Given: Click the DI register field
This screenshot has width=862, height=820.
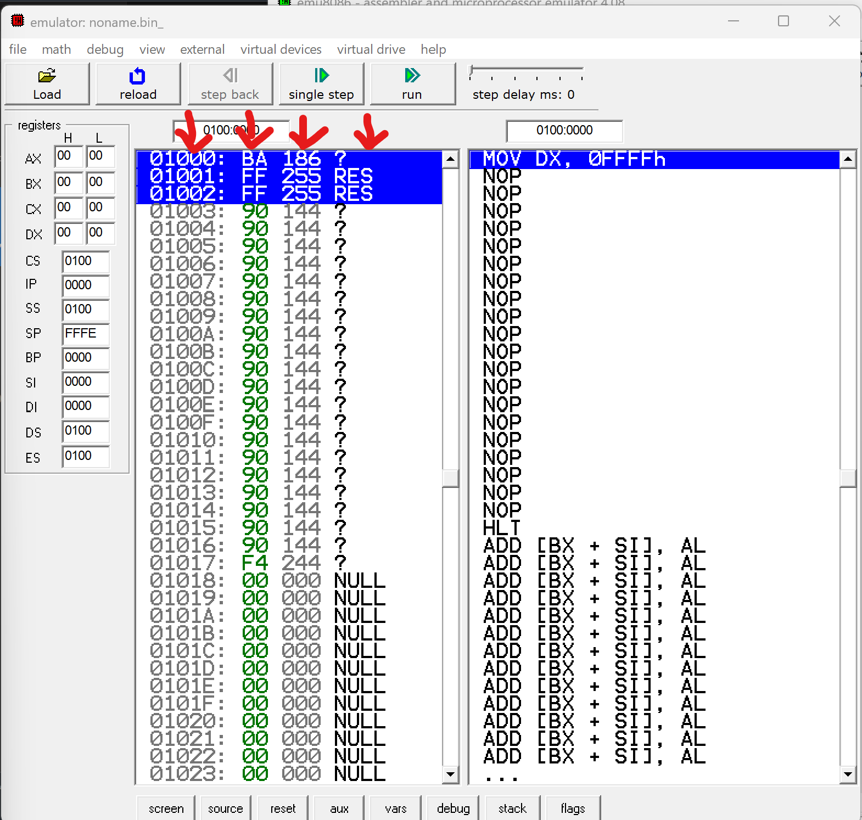Looking at the screenshot, I should click(86, 406).
